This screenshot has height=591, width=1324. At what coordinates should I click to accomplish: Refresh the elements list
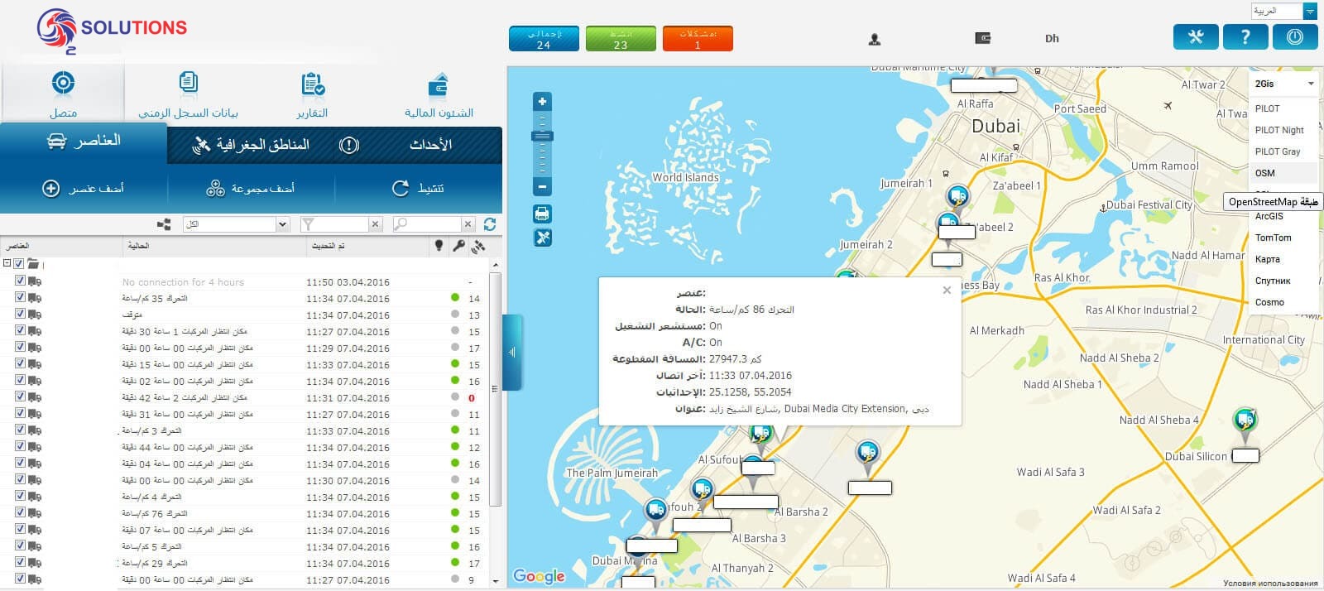[x=490, y=224]
